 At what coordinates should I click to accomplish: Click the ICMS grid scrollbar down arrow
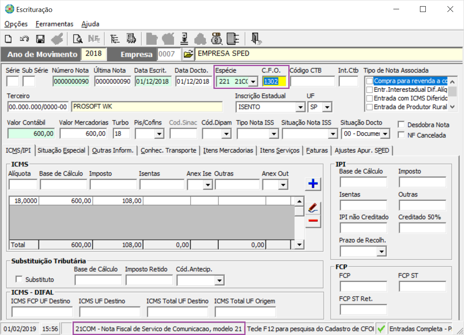[x=299, y=245]
